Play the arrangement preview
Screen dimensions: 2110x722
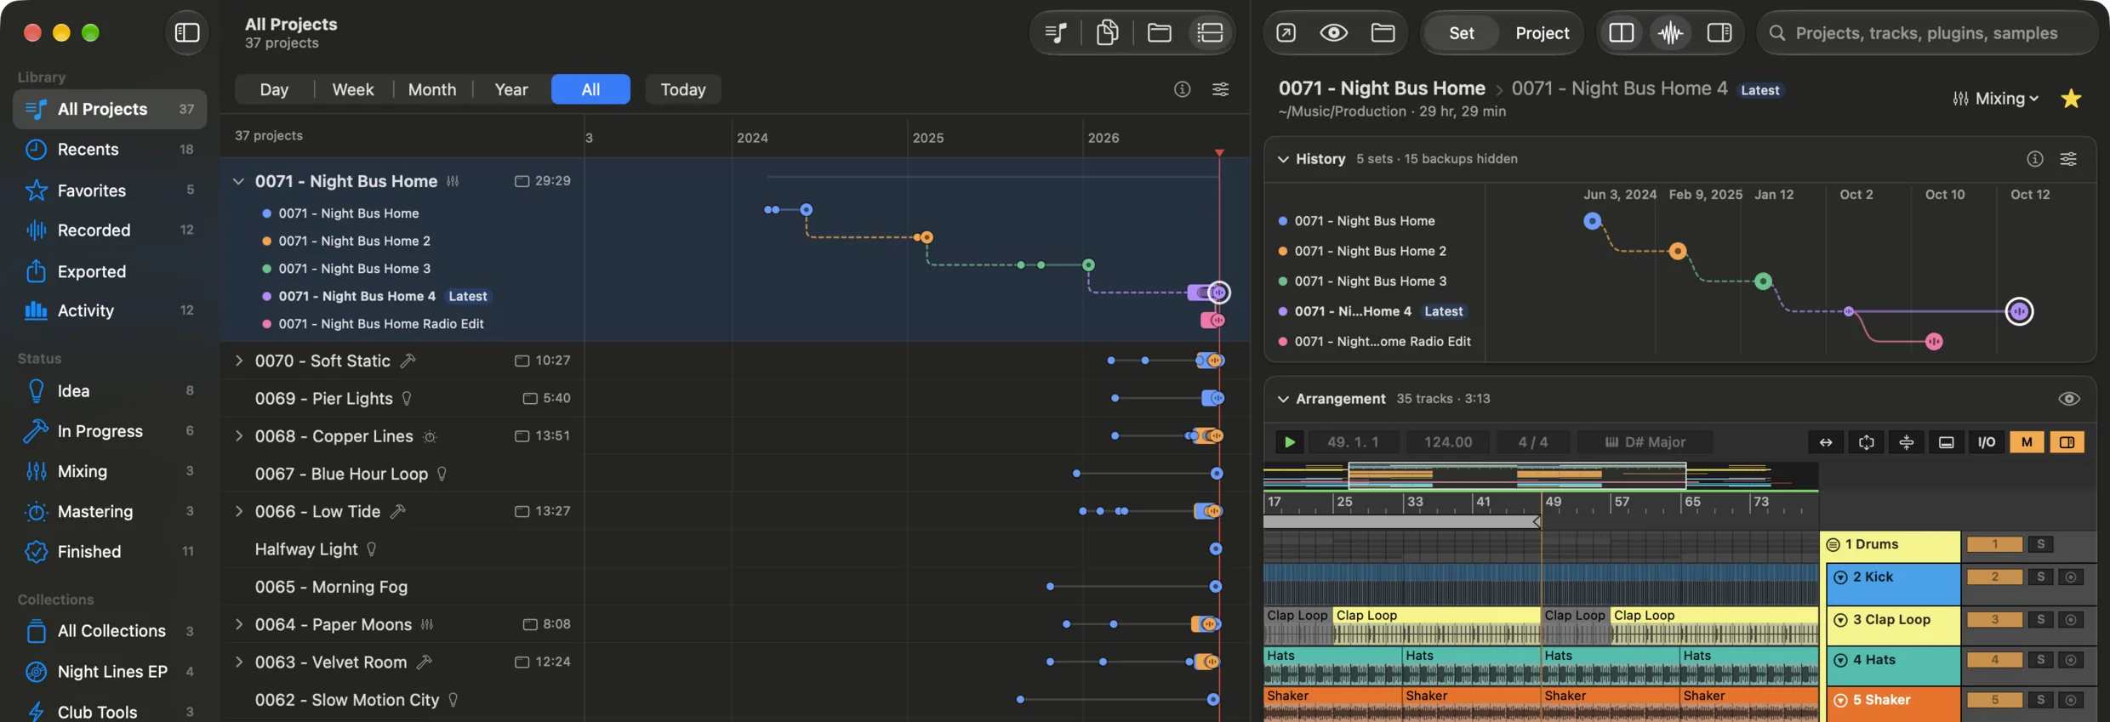1289,442
